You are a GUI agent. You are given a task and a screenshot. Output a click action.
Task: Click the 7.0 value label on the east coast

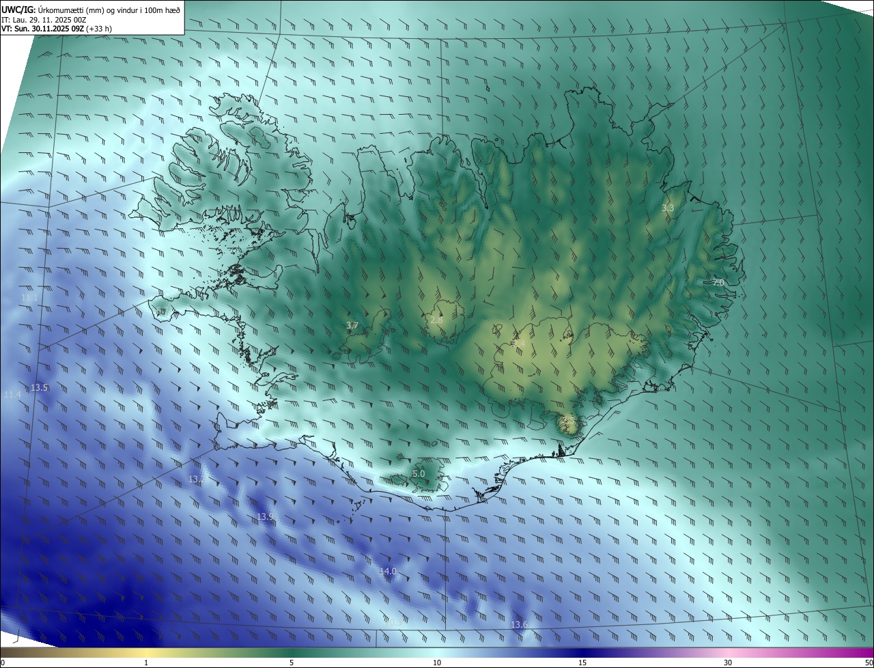pos(718,282)
